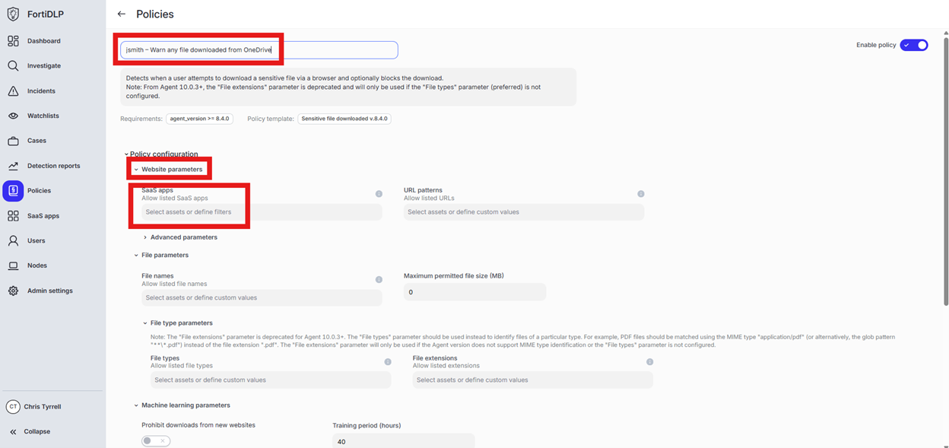Click the Sensitive file downloaded v.8.4.0 tag
949x448 pixels.
[x=344, y=119]
